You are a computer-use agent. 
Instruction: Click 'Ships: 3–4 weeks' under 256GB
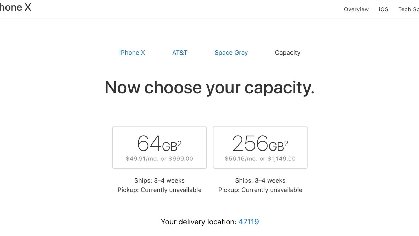pyautogui.click(x=260, y=180)
